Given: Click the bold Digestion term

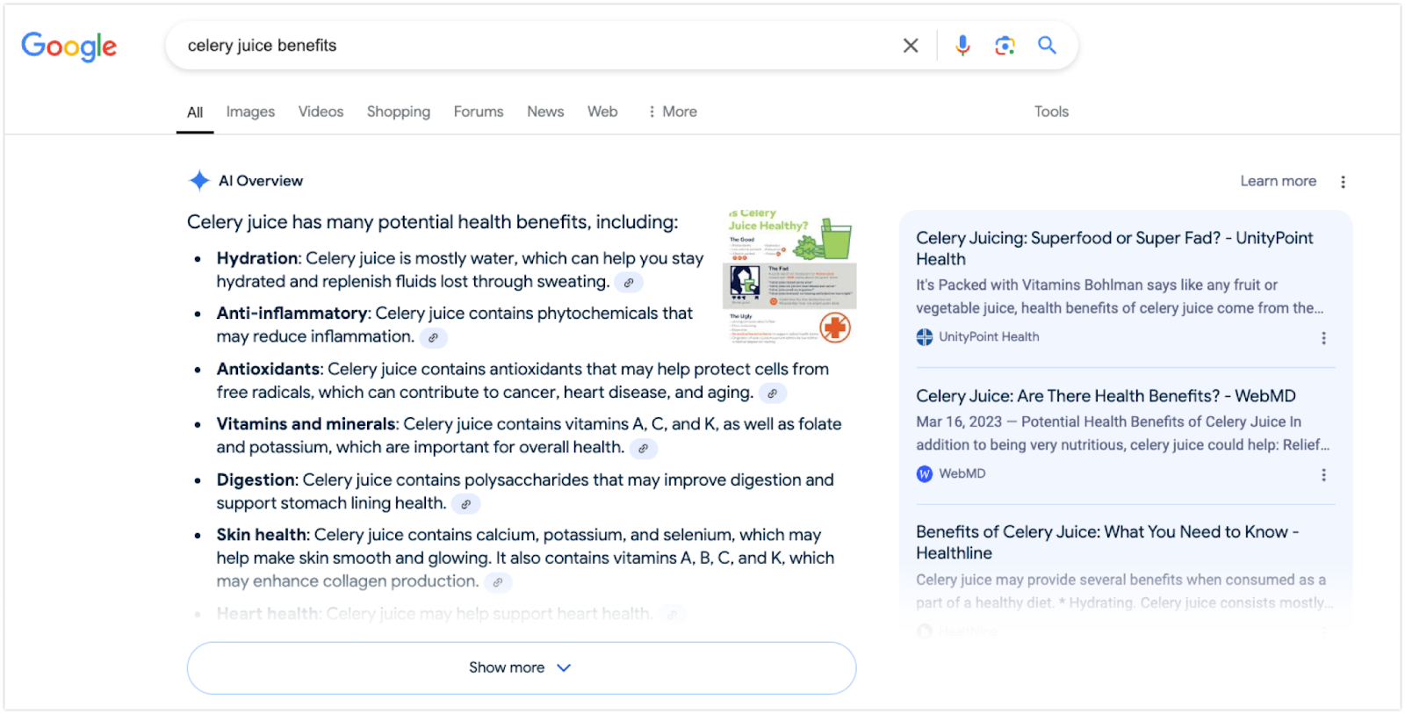Looking at the screenshot, I should click(x=256, y=480).
